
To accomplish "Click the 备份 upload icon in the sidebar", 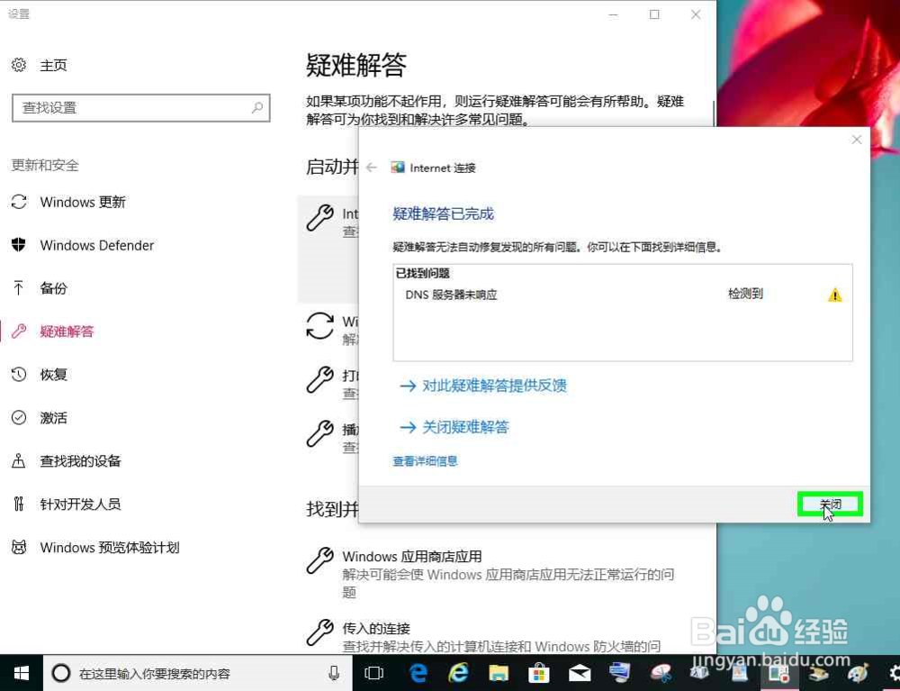I will click(18, 288).
